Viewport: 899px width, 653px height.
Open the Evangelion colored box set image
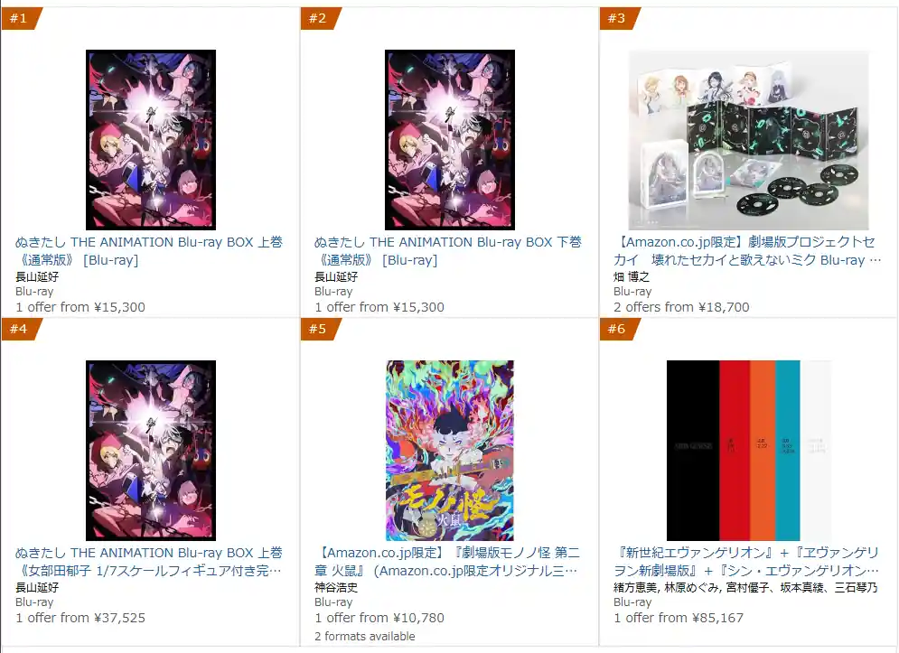click(x=749, y=451)
